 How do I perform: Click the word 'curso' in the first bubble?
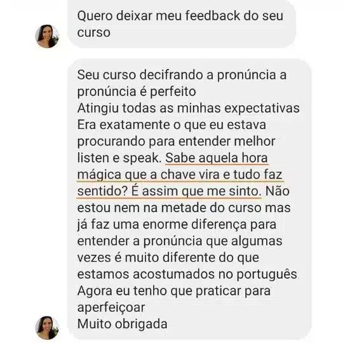[93, 33]
